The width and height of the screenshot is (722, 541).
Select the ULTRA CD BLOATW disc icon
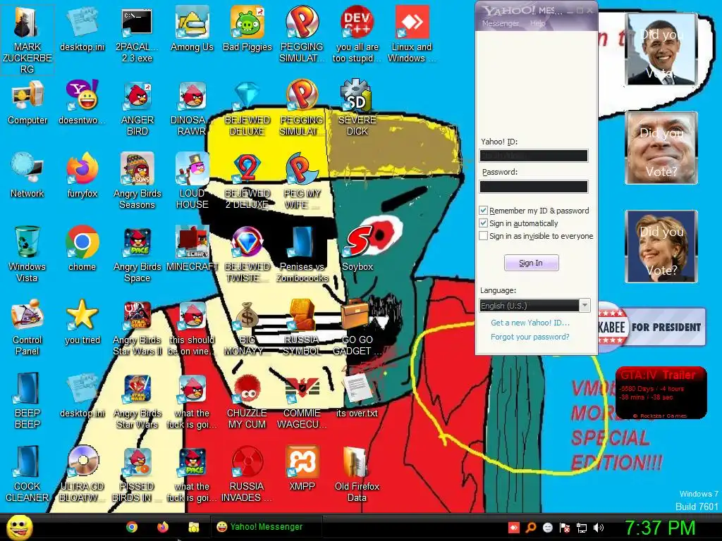(82, 474)
